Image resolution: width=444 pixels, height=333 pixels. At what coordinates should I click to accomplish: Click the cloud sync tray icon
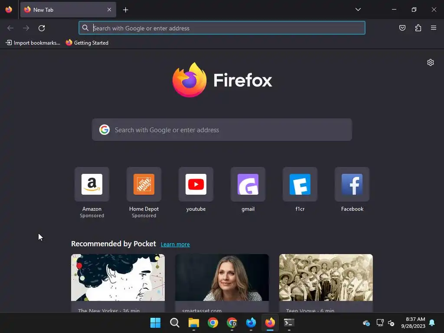[366, 323]
